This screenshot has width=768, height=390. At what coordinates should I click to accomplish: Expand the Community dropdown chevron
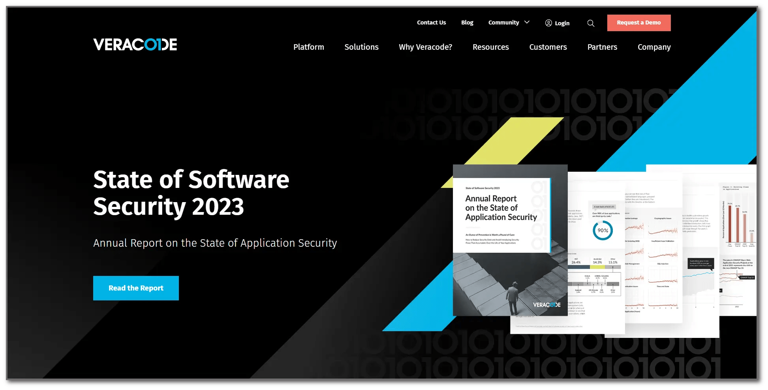[x=527, y=22]
